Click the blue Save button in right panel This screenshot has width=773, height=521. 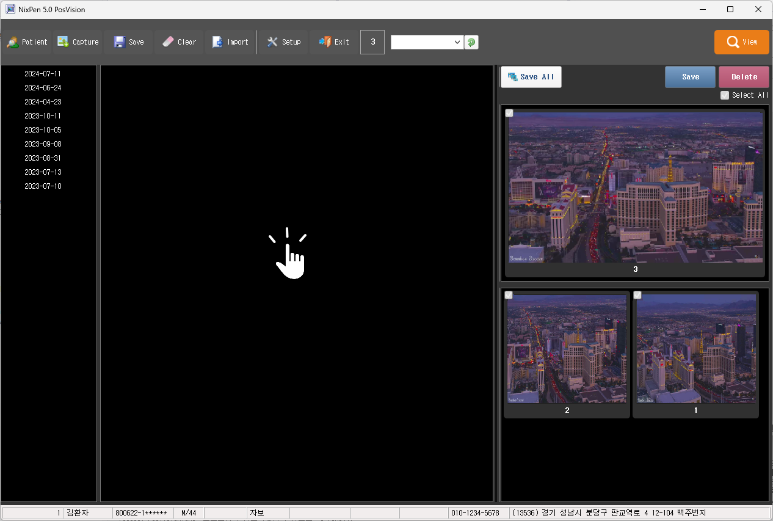tap(690, 77)
